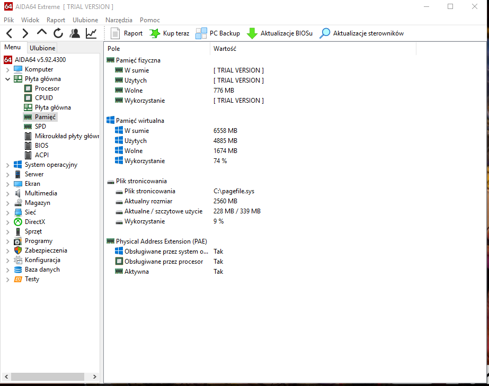
Task: Expand the Konfiguracja tree node
Action: 8,261
